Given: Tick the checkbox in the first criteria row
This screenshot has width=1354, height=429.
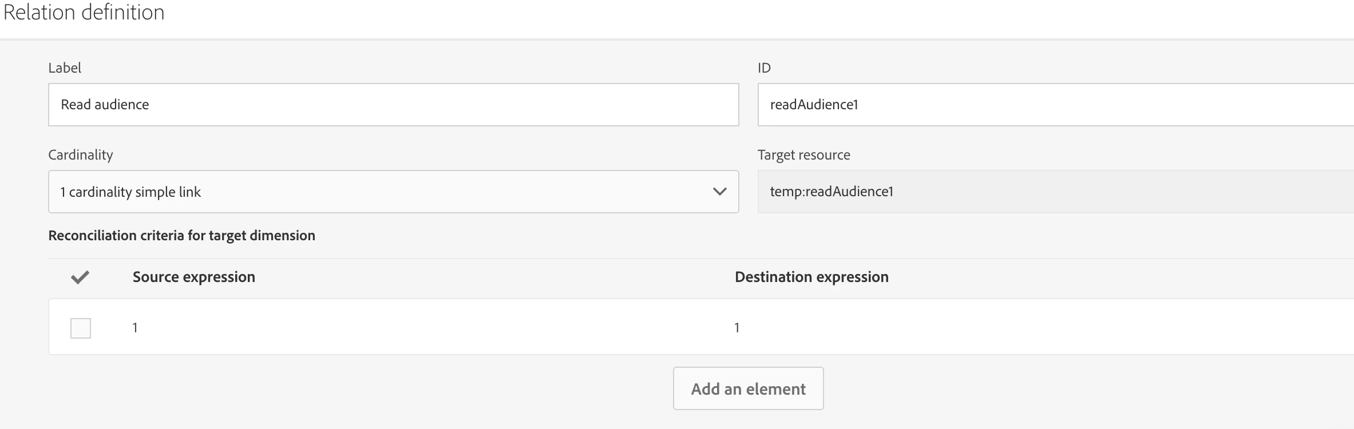Looking at the screenshot, I should point(81,328).
